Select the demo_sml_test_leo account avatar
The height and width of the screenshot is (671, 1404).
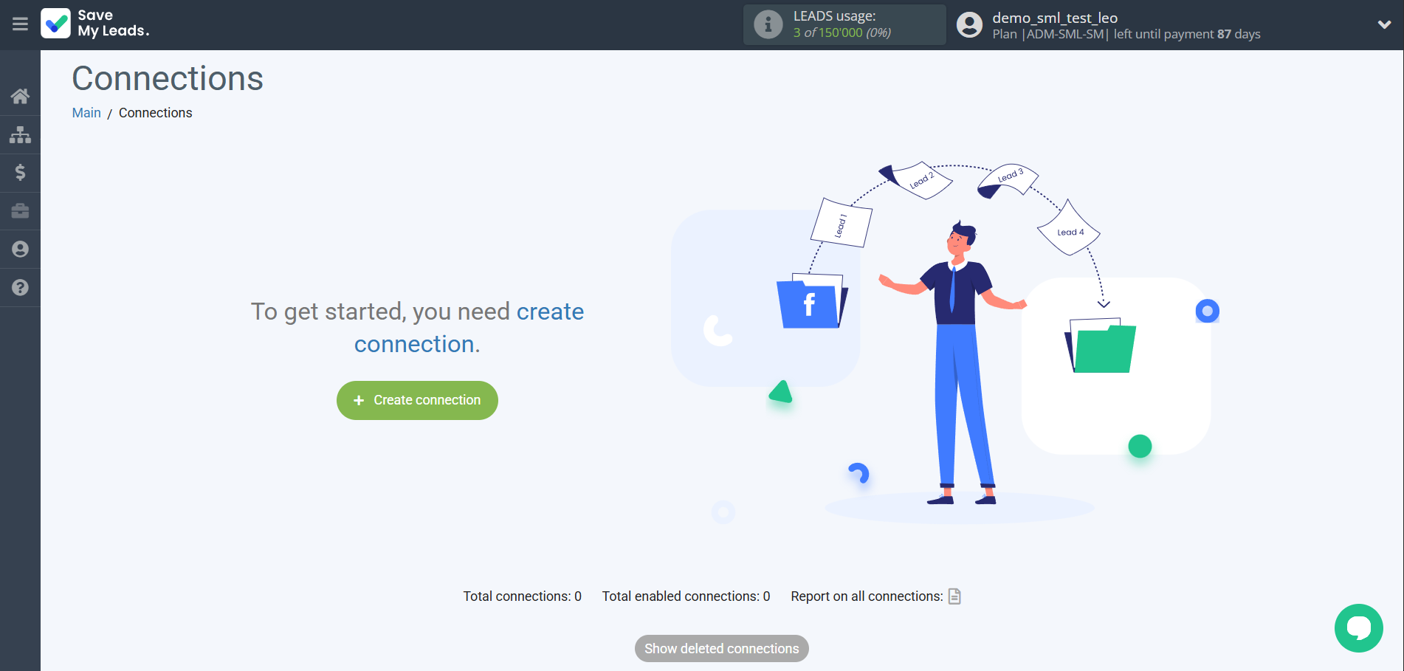[968, 24]
